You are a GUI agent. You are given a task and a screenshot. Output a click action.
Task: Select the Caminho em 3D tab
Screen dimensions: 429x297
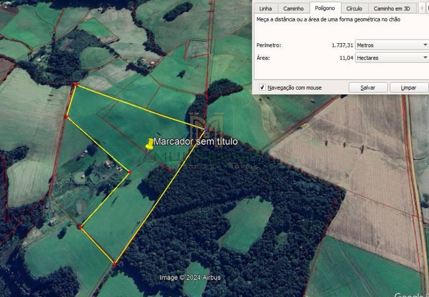pos(391,8)
